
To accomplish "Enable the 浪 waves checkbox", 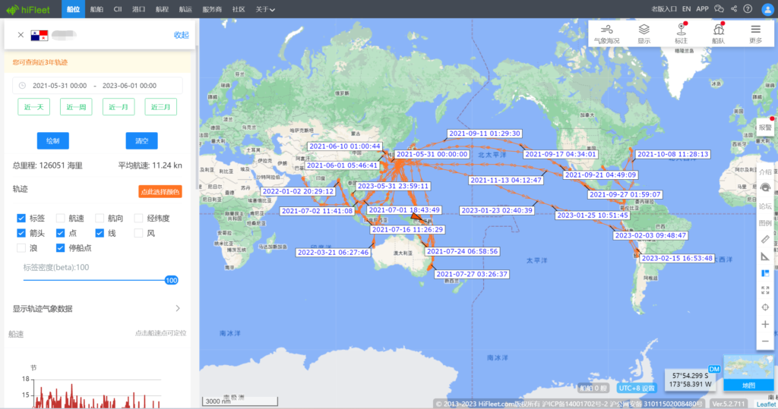I will tap(21, 248).
